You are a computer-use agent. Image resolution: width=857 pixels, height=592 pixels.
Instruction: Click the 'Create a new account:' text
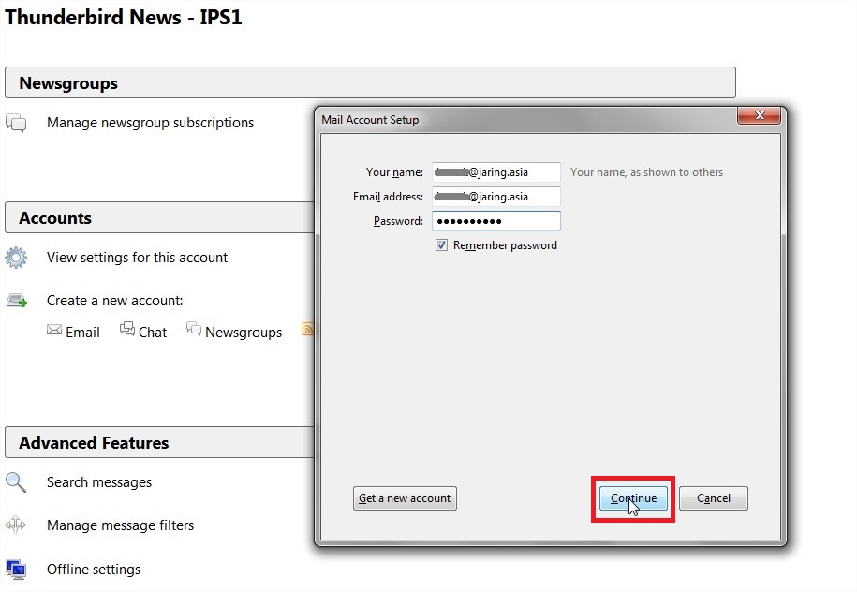[115, 300]
